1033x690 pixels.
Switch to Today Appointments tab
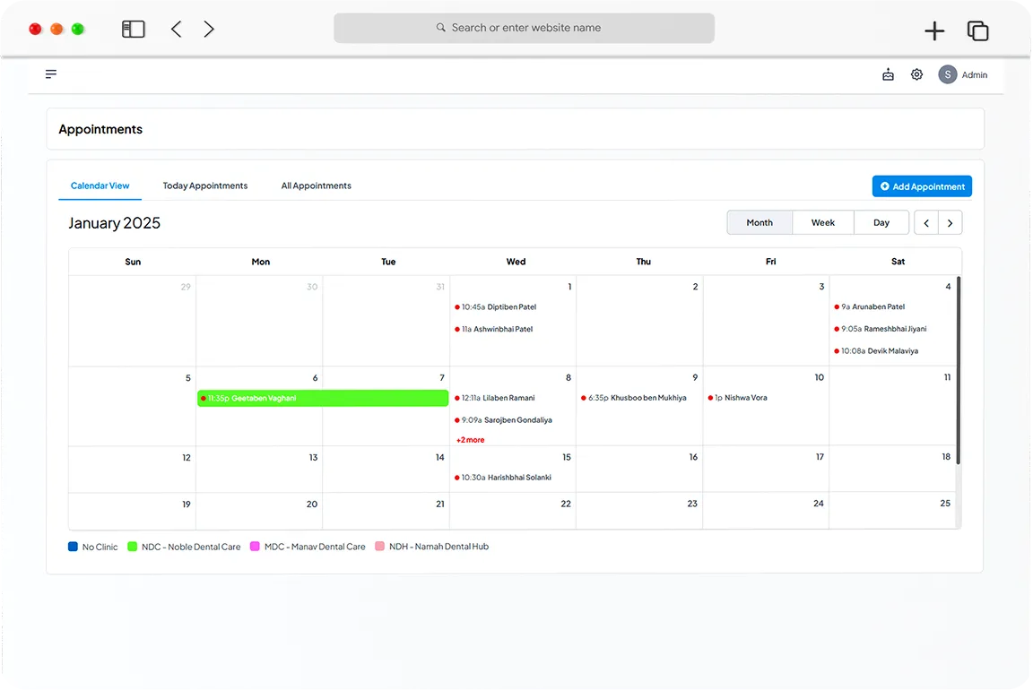tap(204, 185)
